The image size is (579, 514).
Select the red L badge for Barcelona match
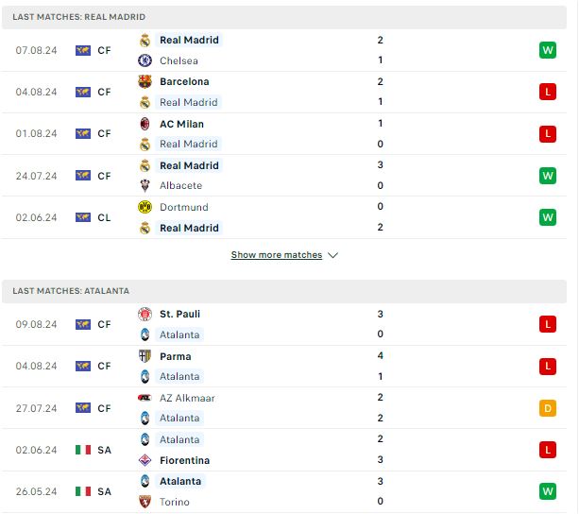point(548,92)
